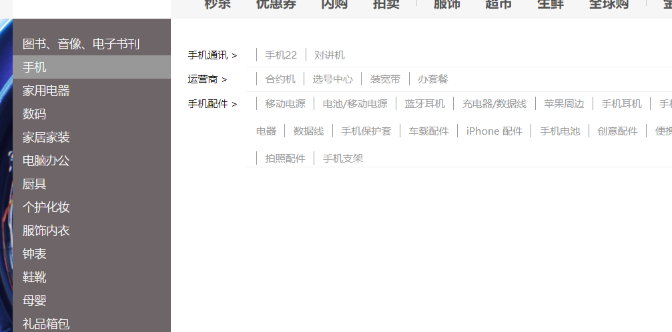Open the 电脑办公 category
The height and width of the screenshot is (332, 672).
tap(46, 160)
